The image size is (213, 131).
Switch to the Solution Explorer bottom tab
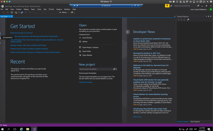(183, 121)
